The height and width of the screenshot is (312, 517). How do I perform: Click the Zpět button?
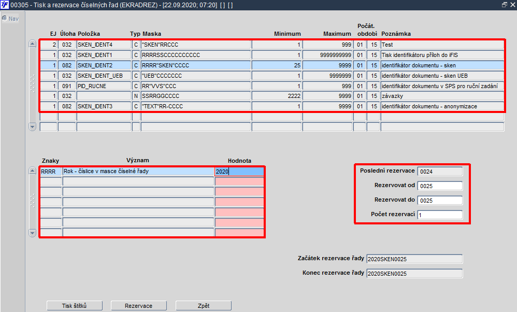tap(204, 306)
